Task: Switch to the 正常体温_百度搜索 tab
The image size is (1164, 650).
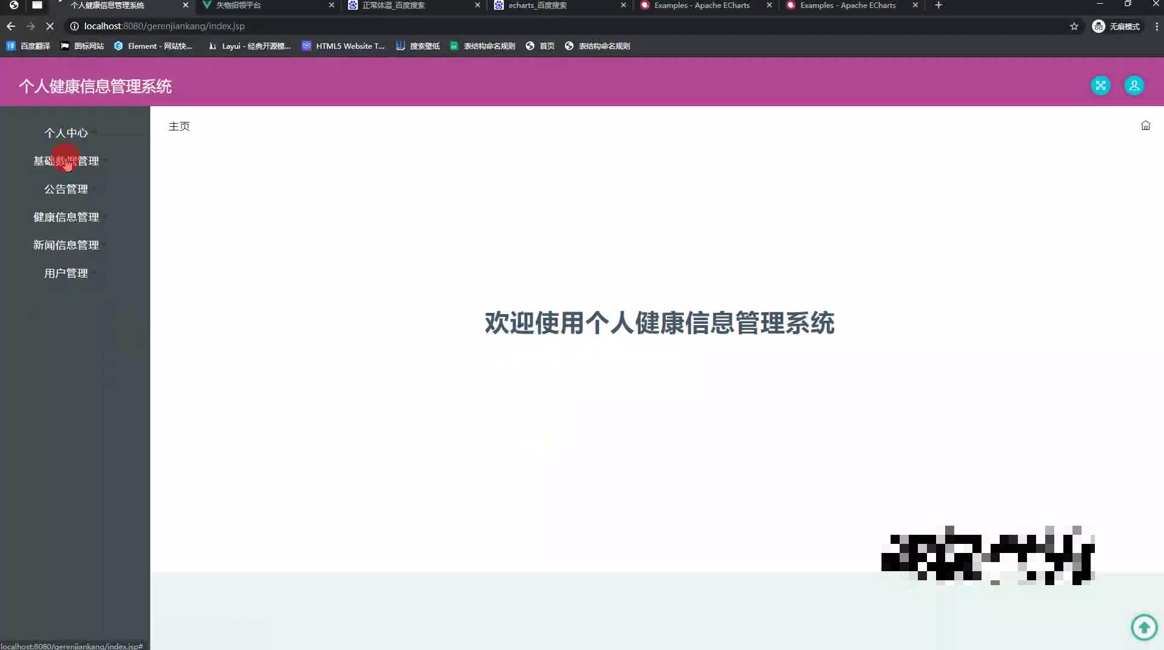Action: (414, 5)
